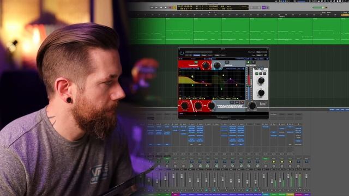Select the middle filter shape button
Screen dimensions: 349x196
click(261, 73)
